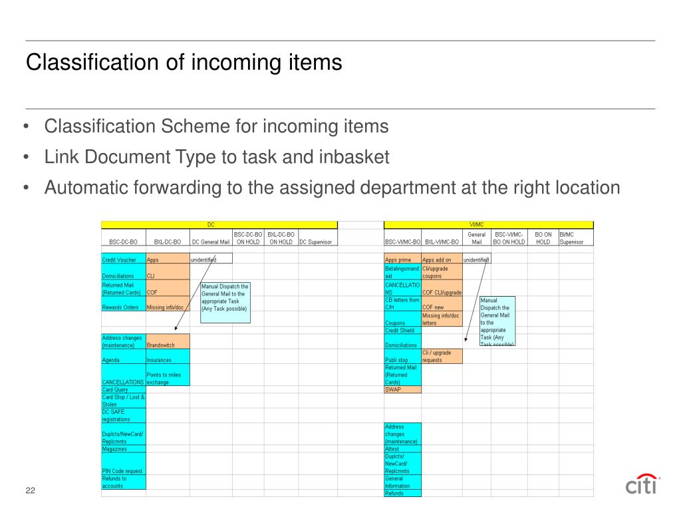
Task: Click the 'Cli/upgrade coupons' cell
Action: point(442,272)
